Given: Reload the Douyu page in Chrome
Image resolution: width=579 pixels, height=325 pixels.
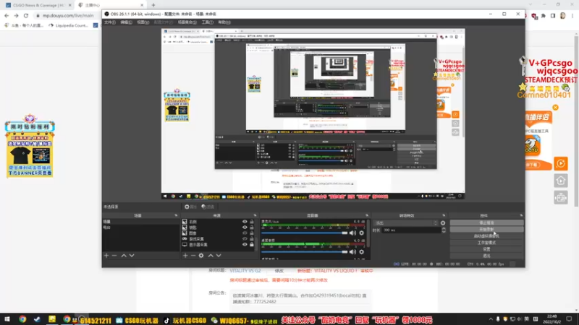Looking at the screenshot, I should pyautogui.click(x=26, y=15).
